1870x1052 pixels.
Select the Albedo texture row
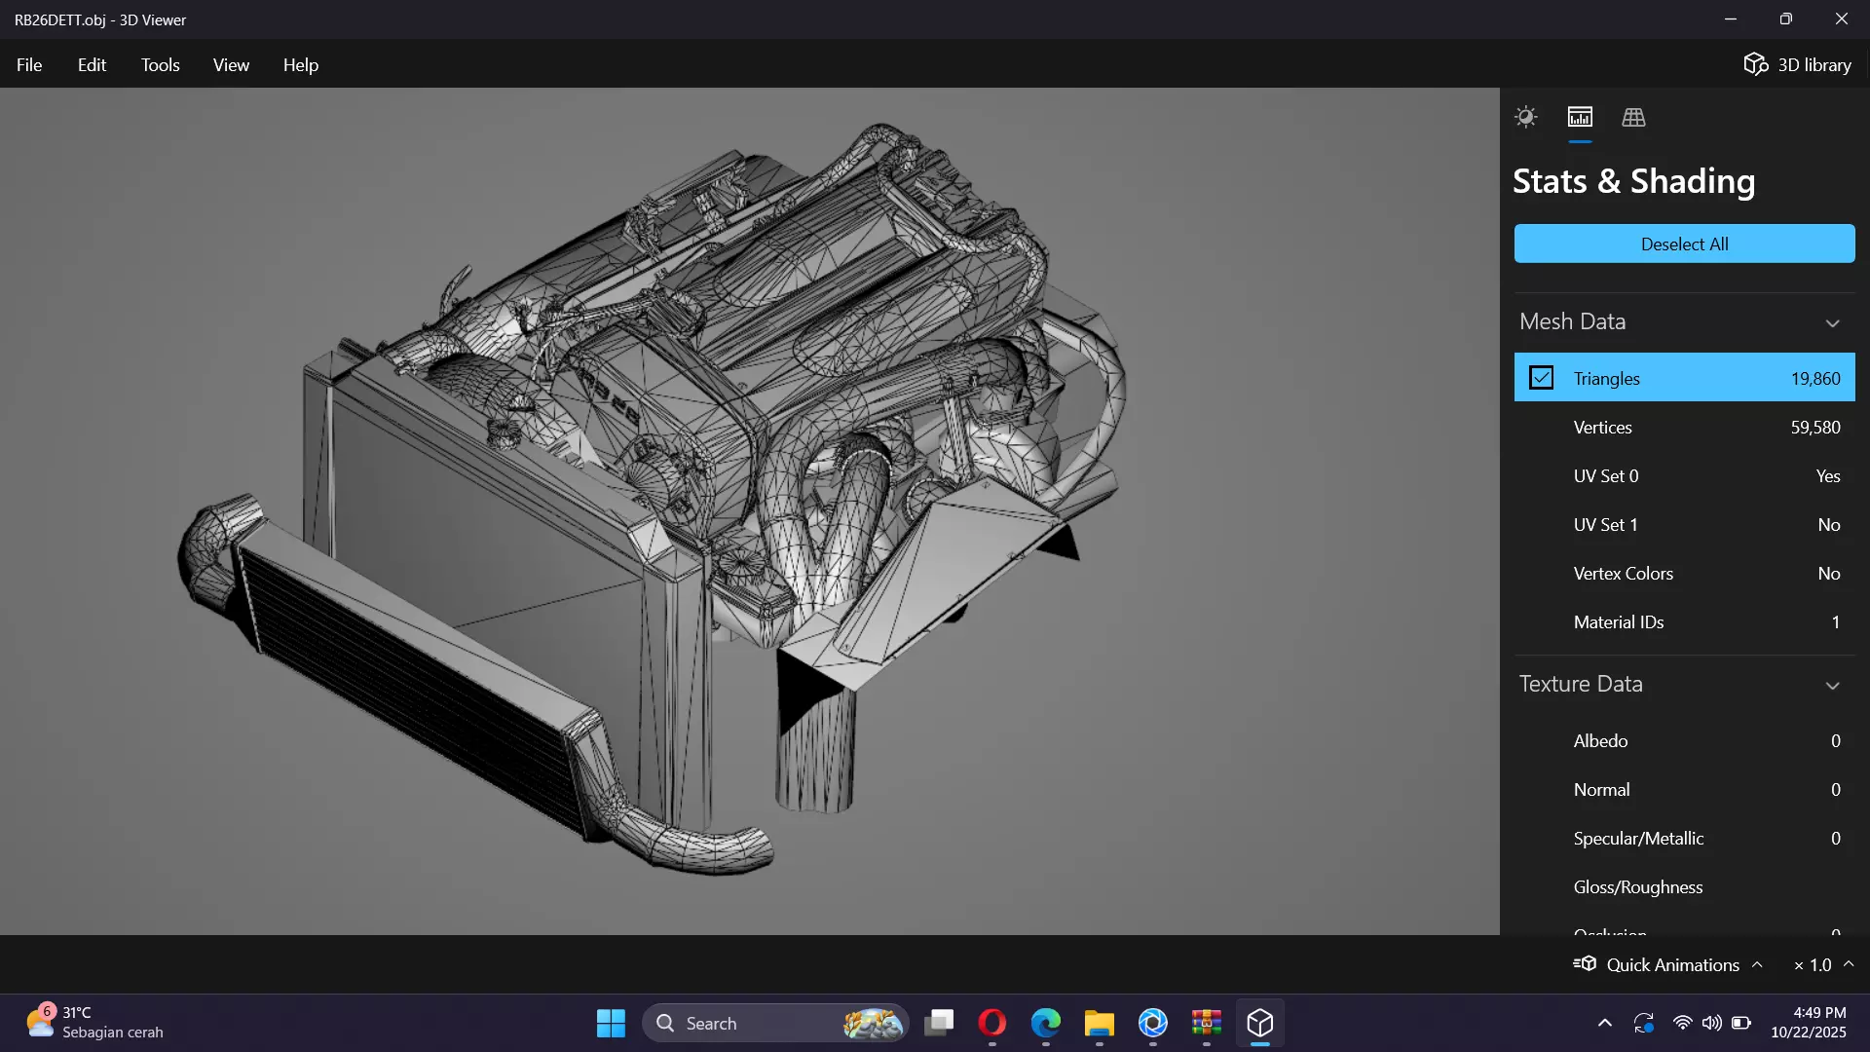(x=1684, y=740)
